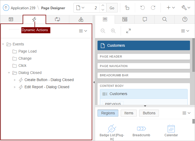The width and height of the screenshot is (195, 141).
Task: Switch to the Processing tab icon
Action: 57,19
